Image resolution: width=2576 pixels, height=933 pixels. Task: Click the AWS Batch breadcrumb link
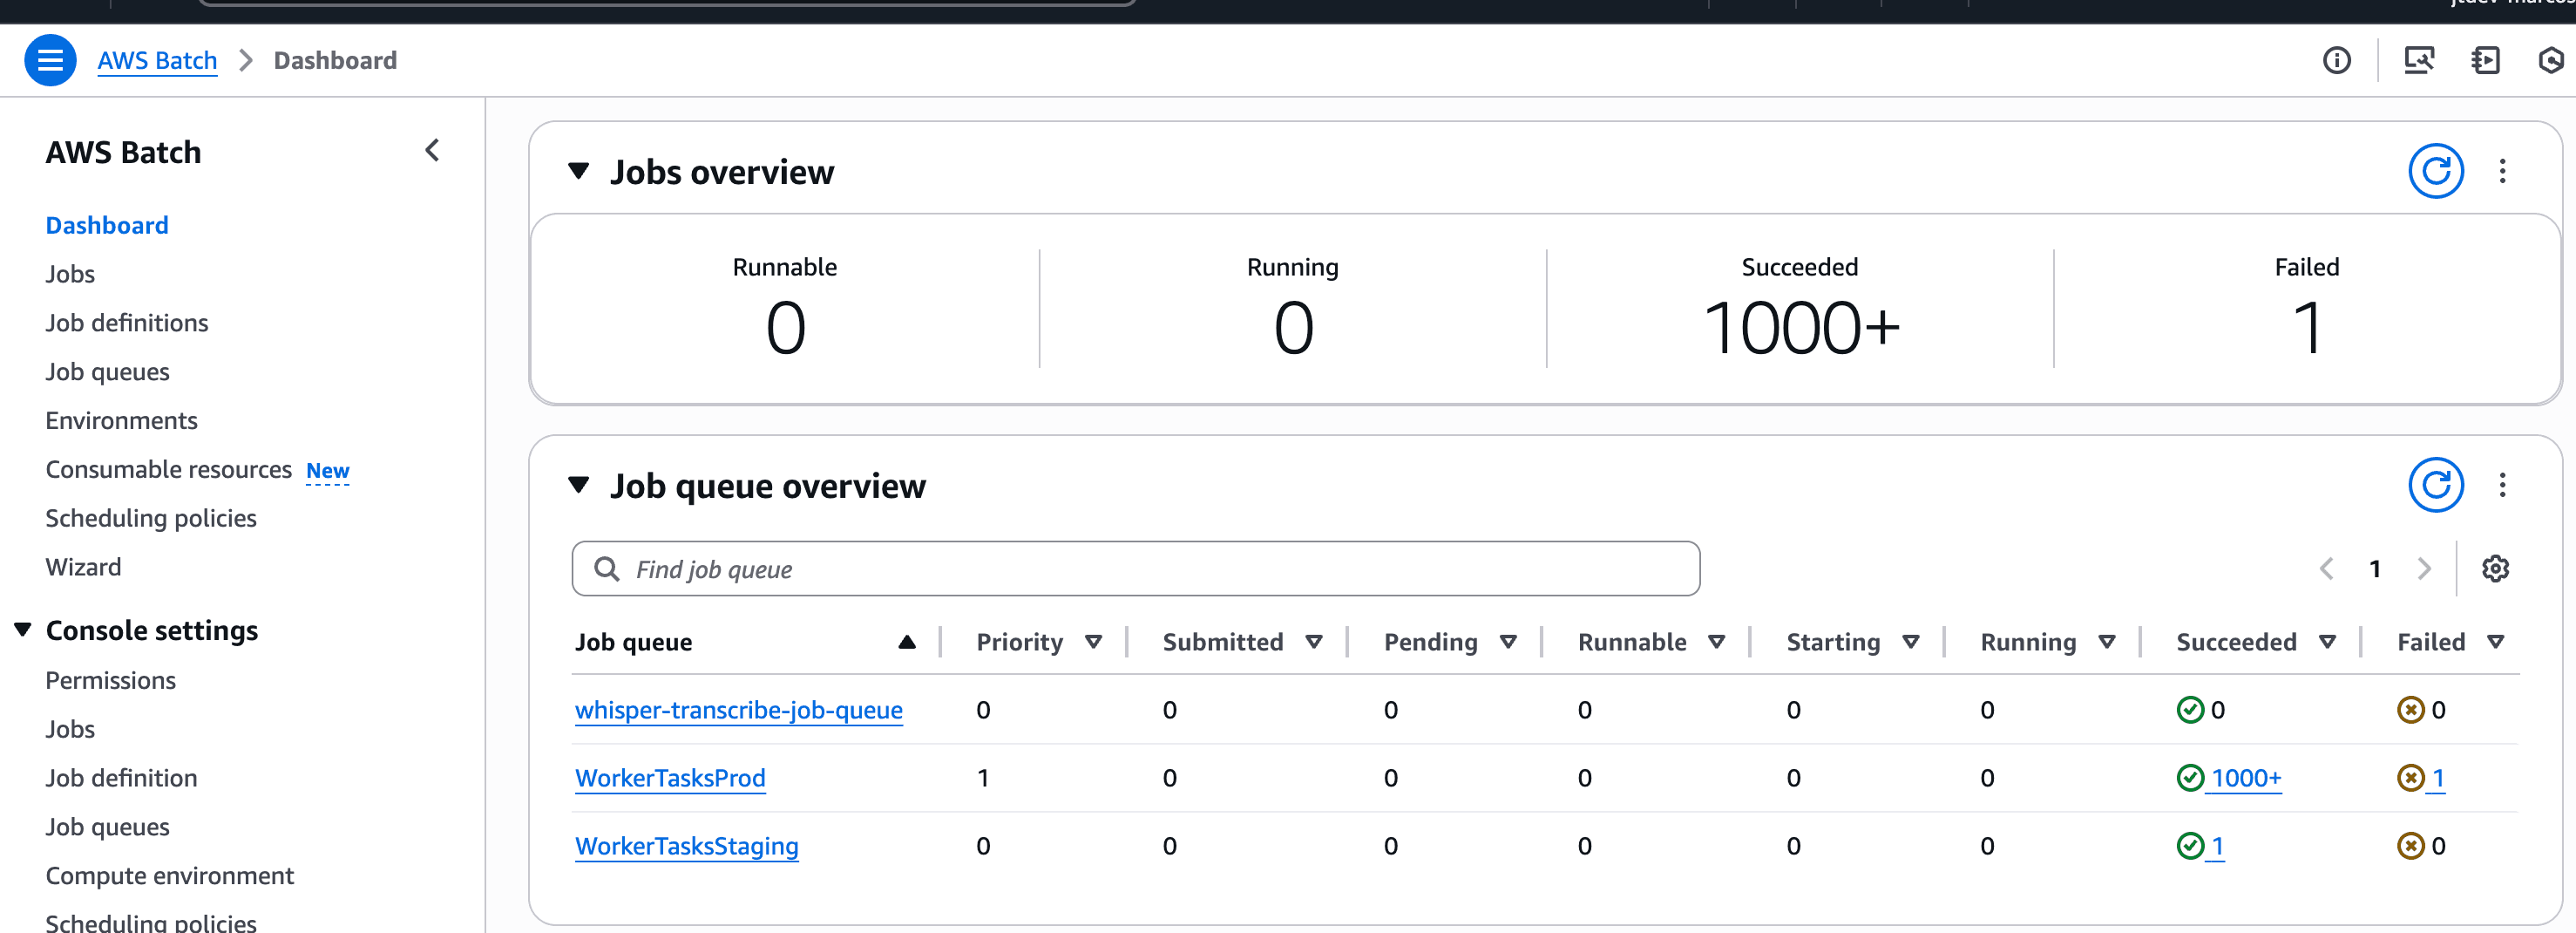click(157, 60)
